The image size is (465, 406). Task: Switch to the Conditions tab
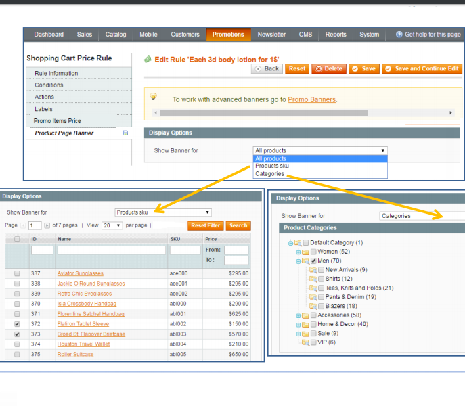point(49,85)
